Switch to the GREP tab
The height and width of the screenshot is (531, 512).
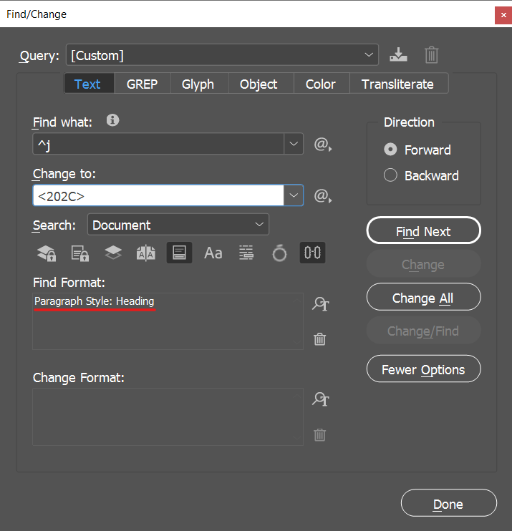(x=143, y=84)
